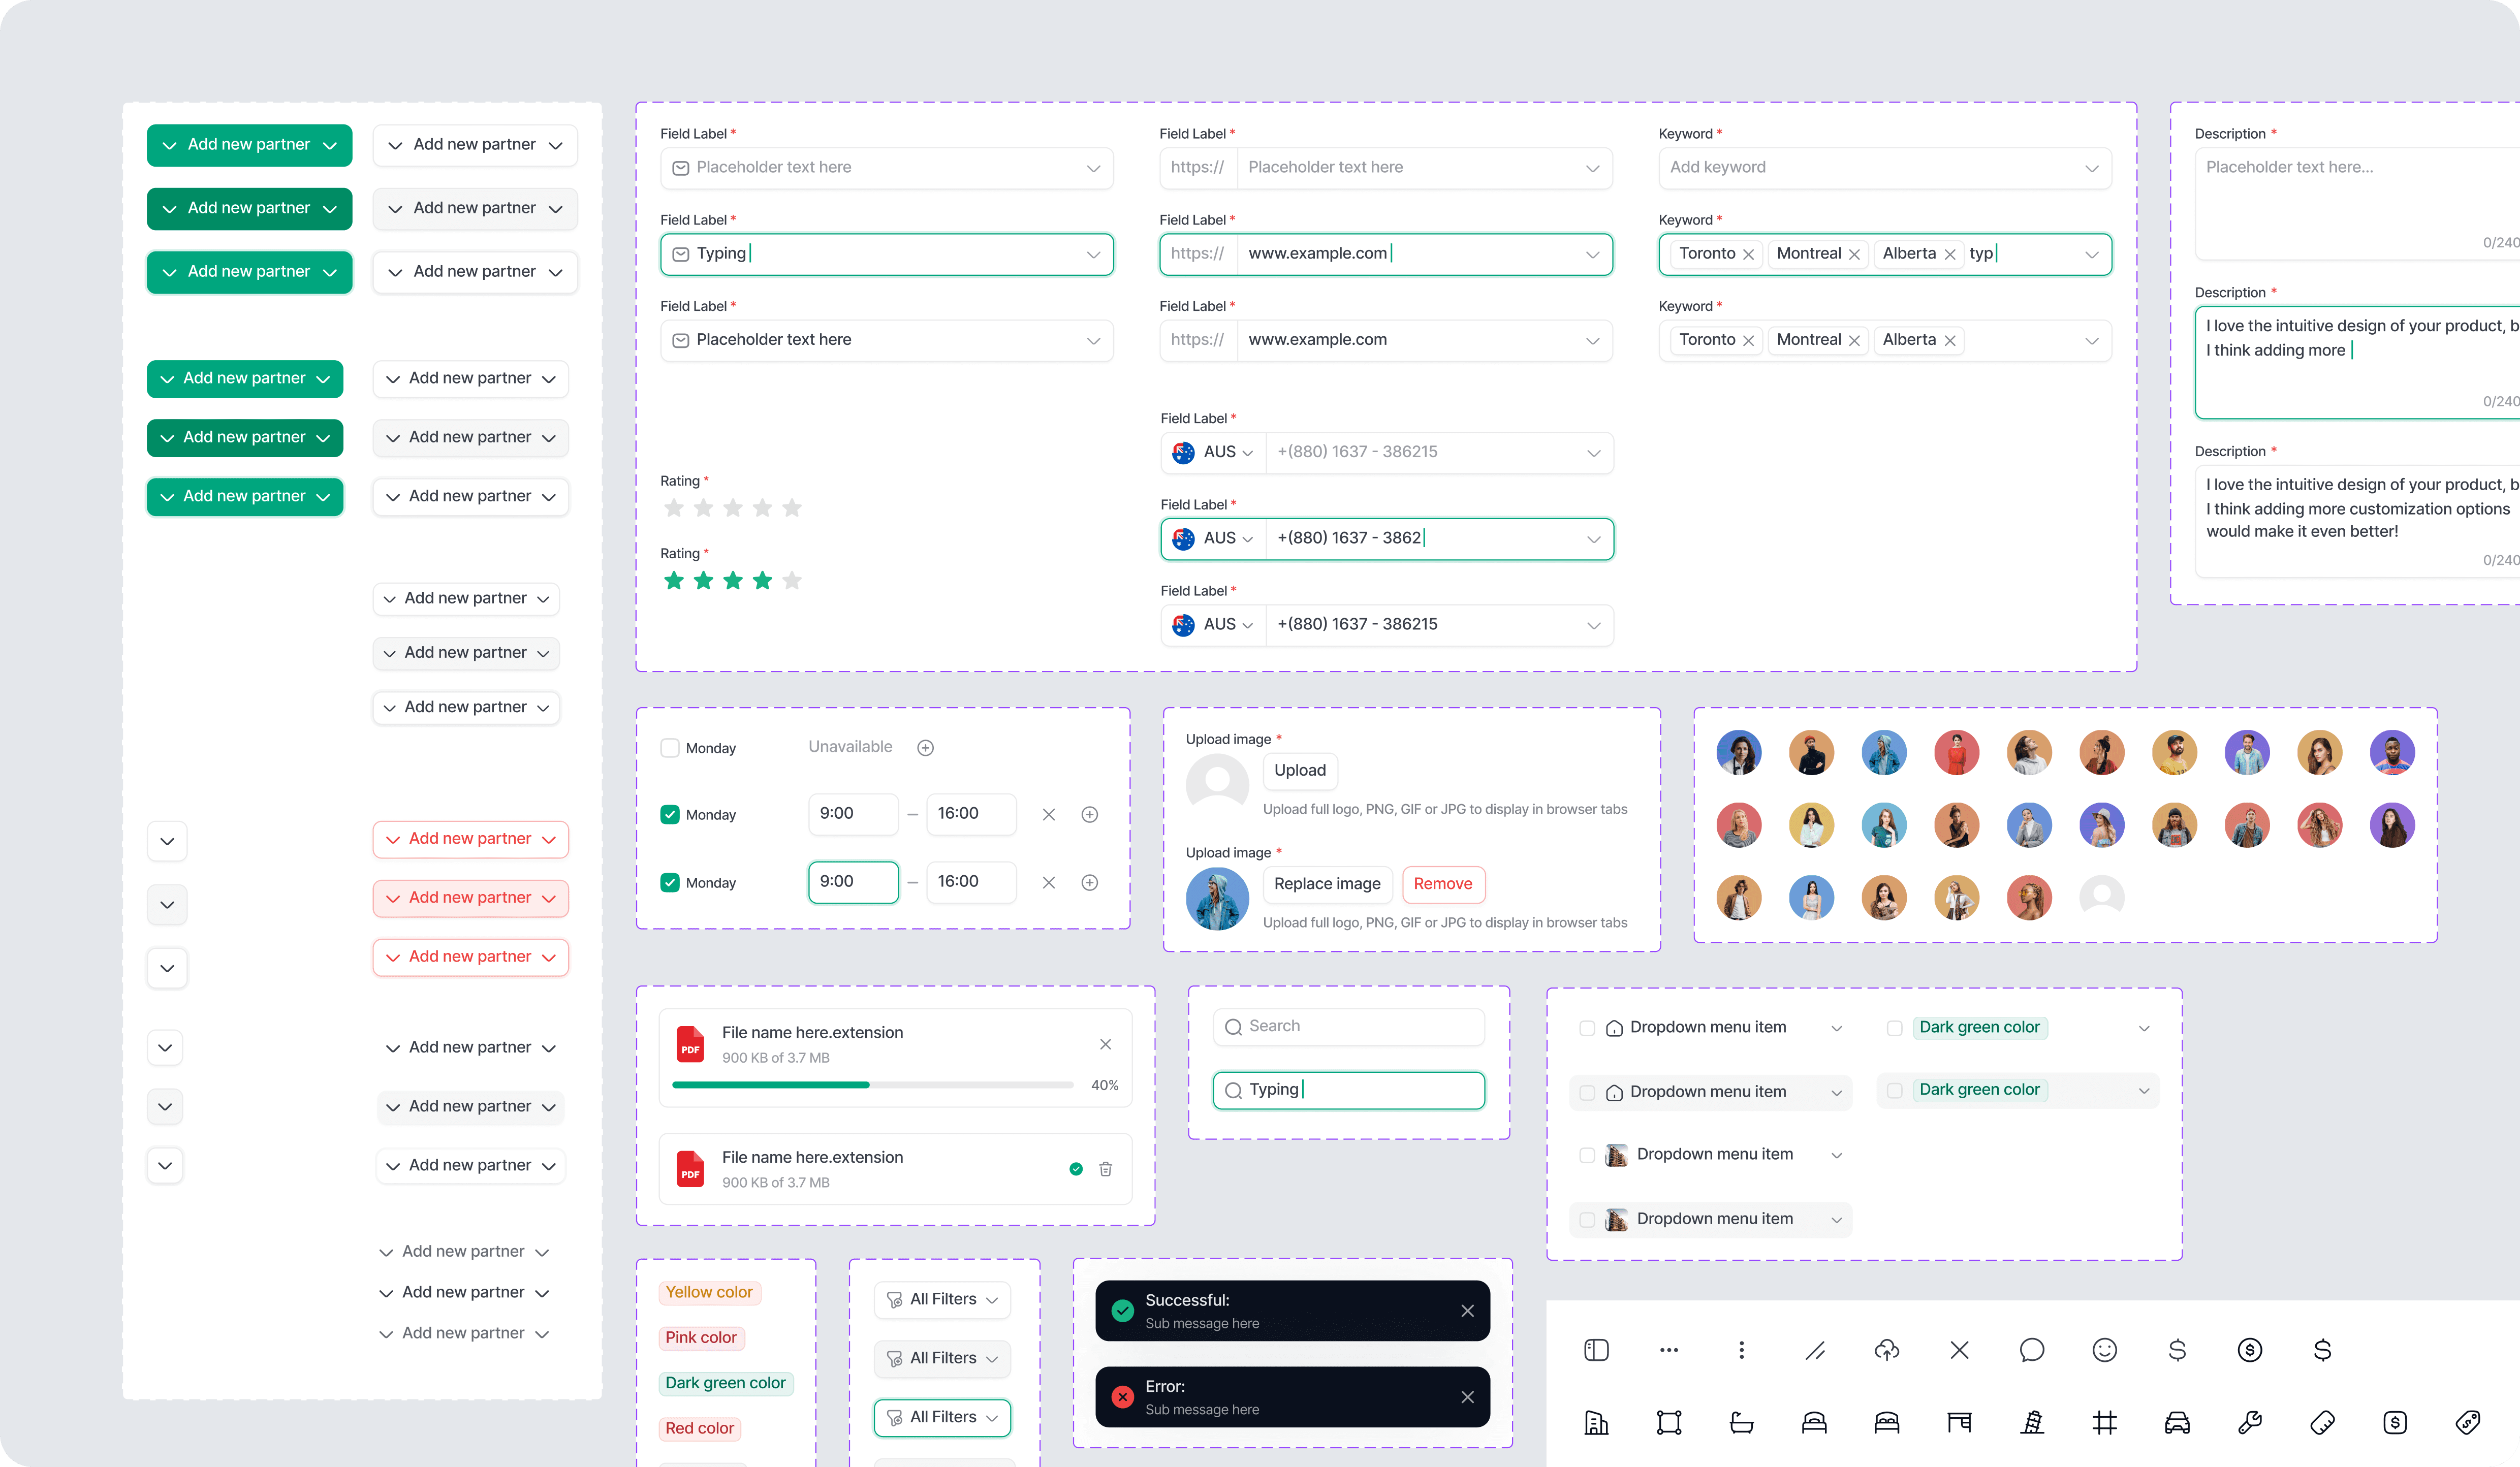
Task: Click the Remove button under Replace image
Action: 1443,884
